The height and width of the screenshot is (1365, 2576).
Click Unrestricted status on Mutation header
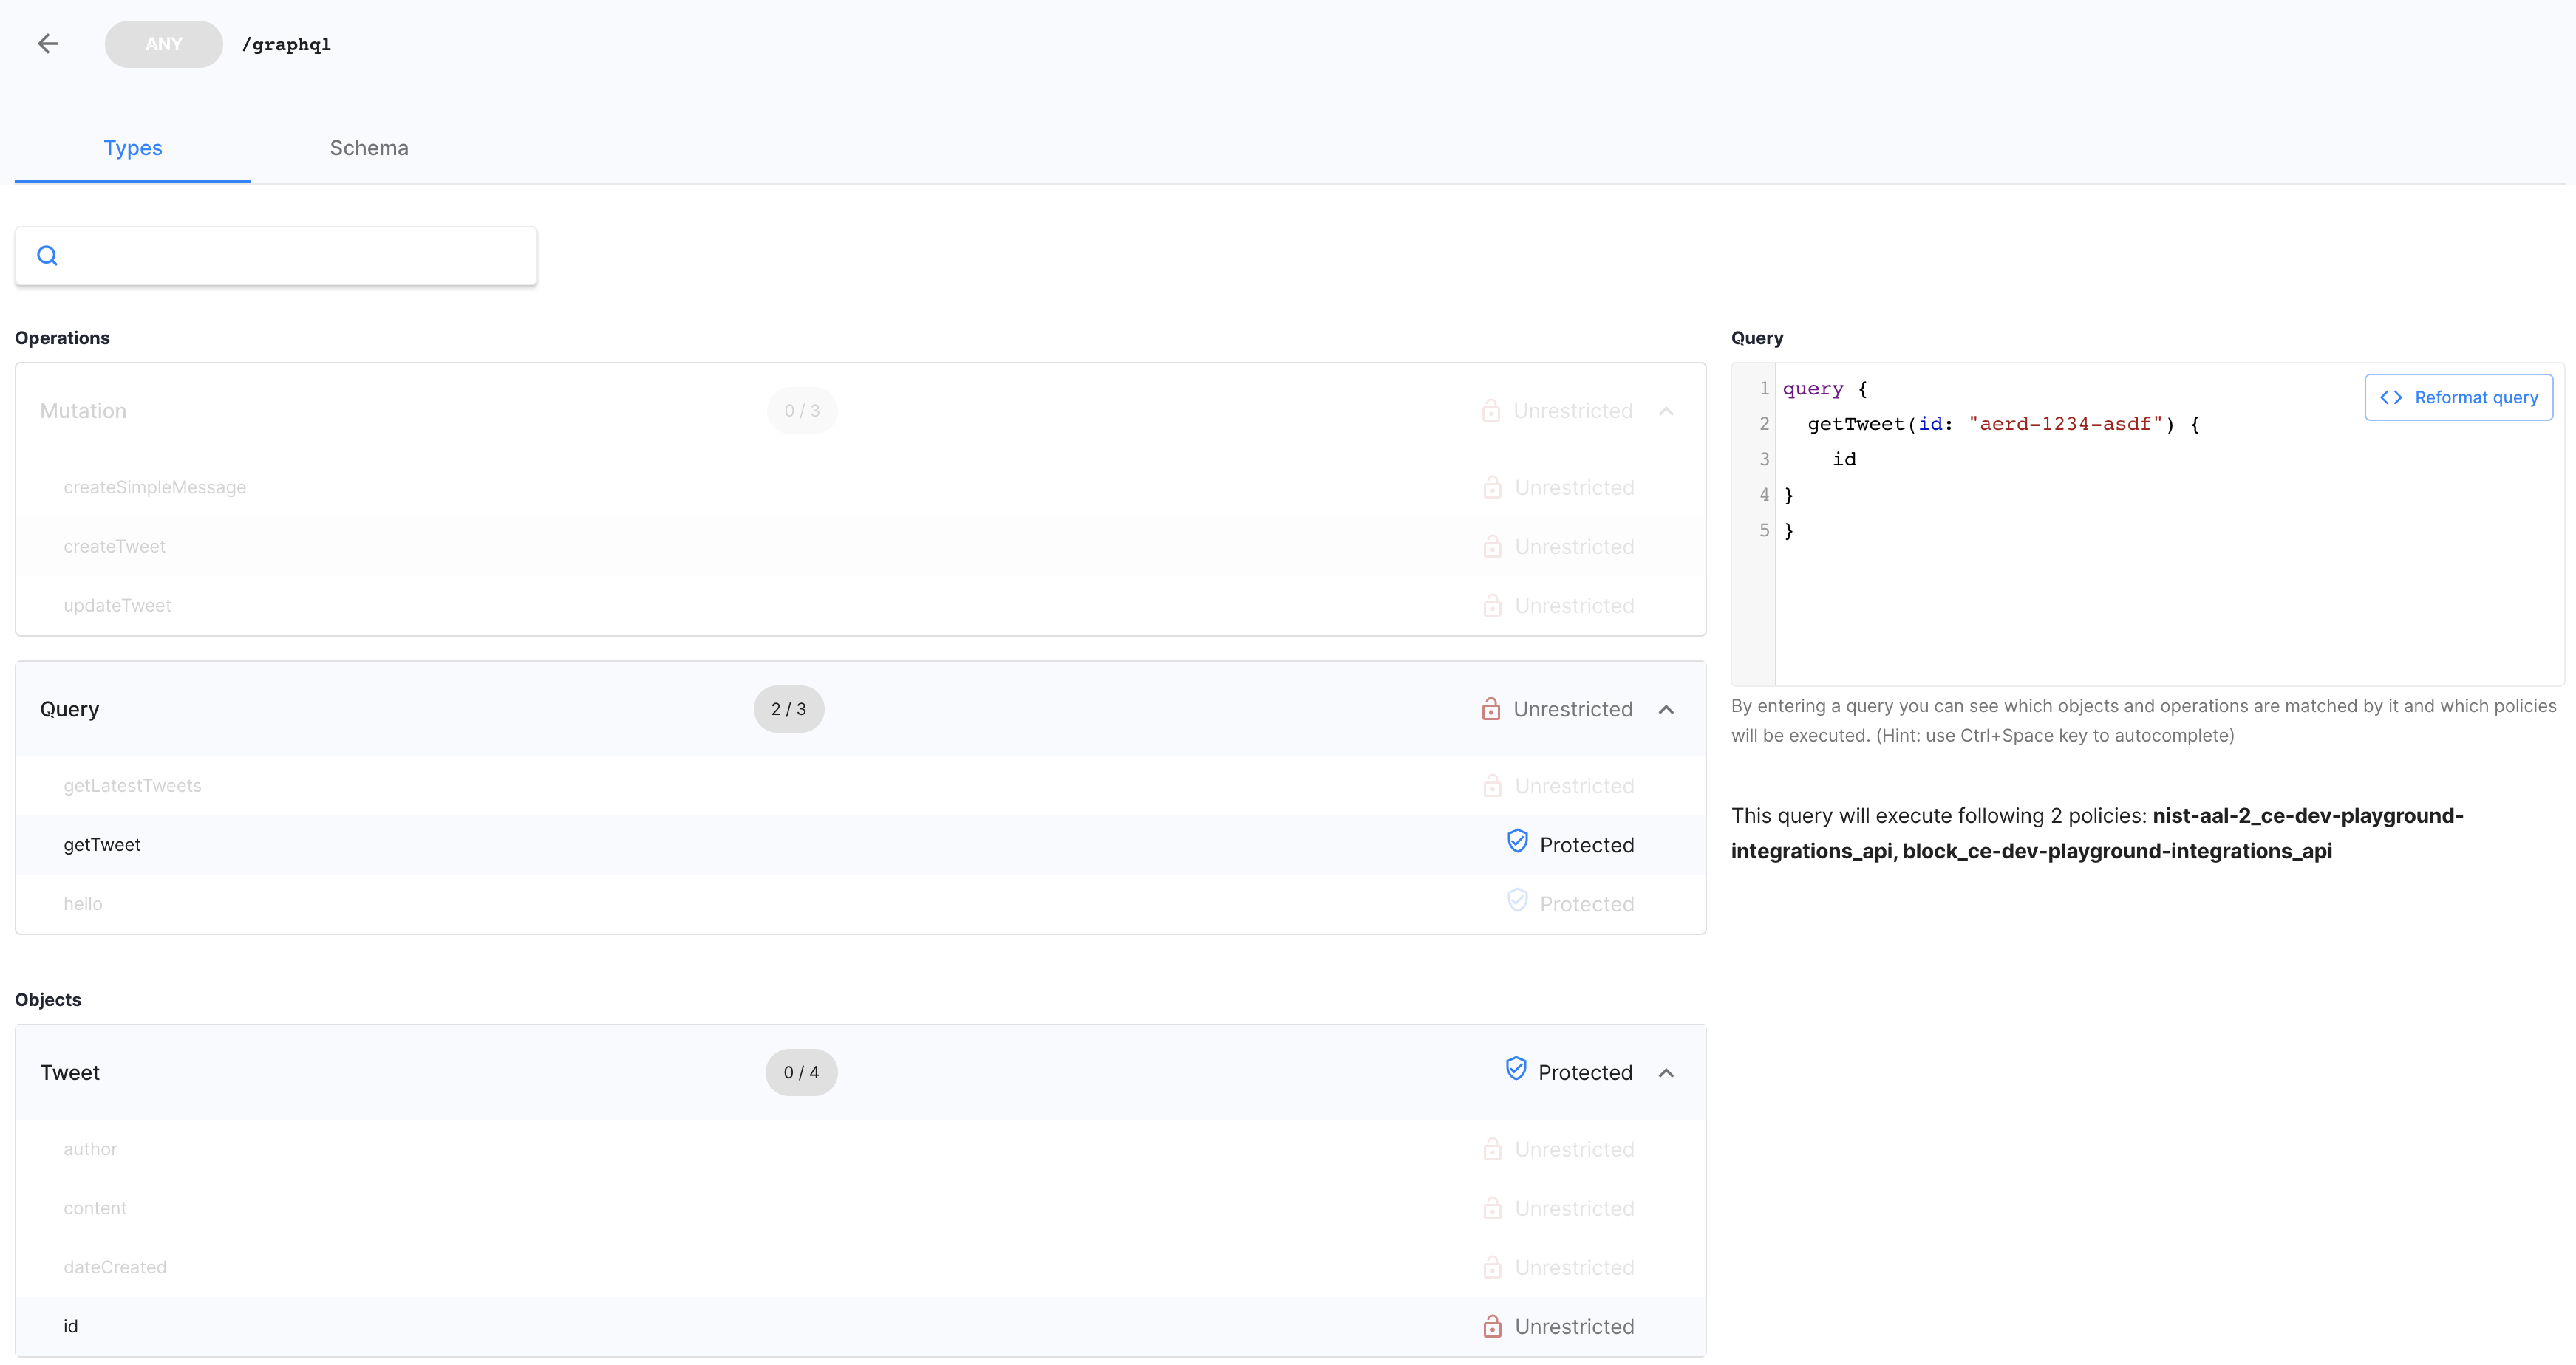click(1572, 411)
